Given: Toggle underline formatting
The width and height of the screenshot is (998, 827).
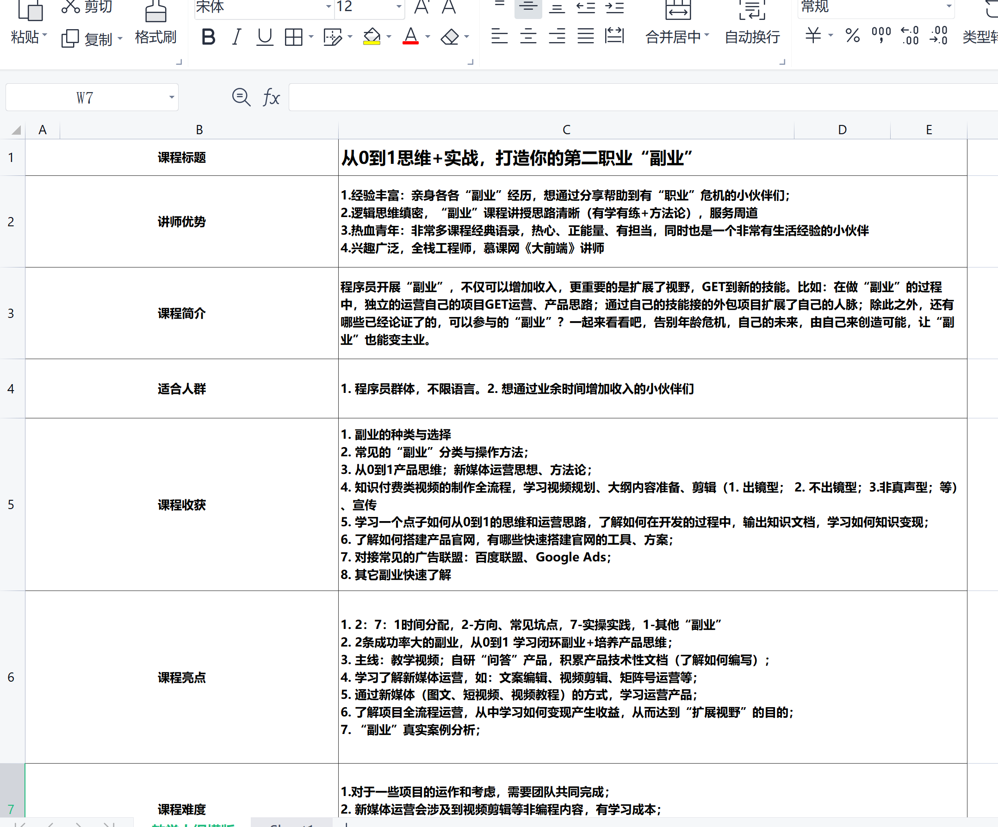Looking at the screenshot, I should point(265,37).
